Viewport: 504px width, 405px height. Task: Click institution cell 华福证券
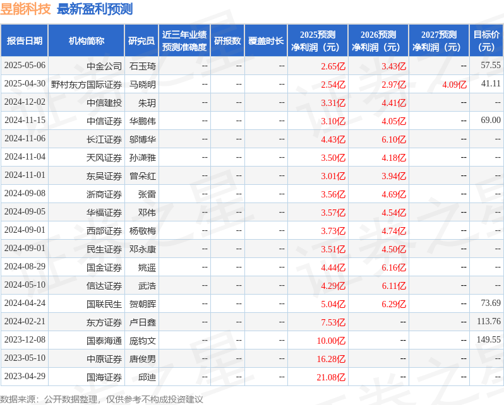(104, 213)
